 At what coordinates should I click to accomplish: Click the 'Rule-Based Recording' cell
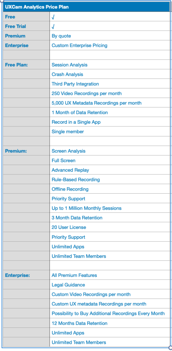[x=109, y=180]
